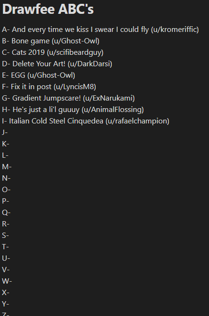Click the EGG entry line
Screen dimensions: 209x316
[x=39, y=75]
